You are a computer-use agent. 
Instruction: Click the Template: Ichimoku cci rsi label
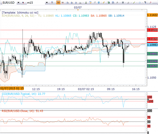20,13
